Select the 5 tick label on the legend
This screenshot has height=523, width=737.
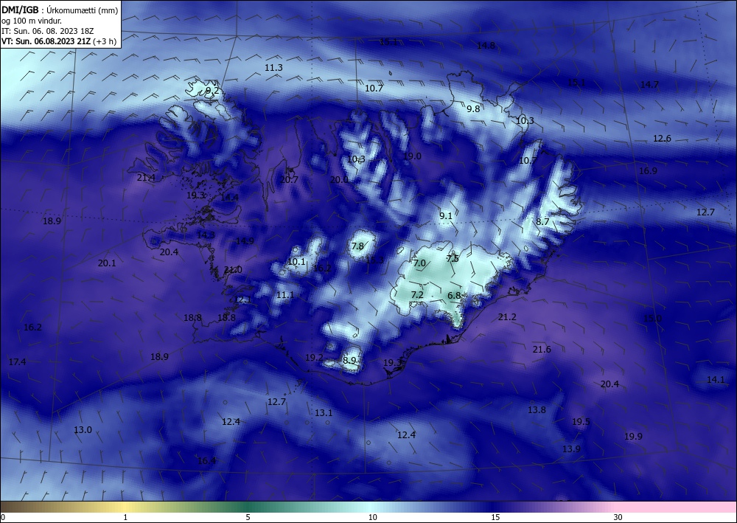point(248,518)
